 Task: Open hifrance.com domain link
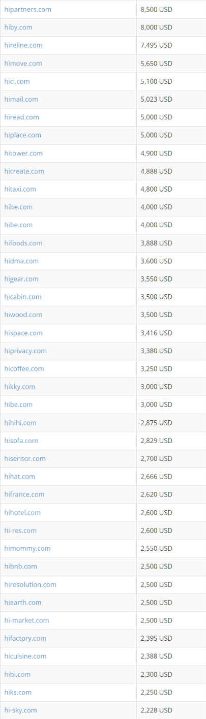click(24, 494)
